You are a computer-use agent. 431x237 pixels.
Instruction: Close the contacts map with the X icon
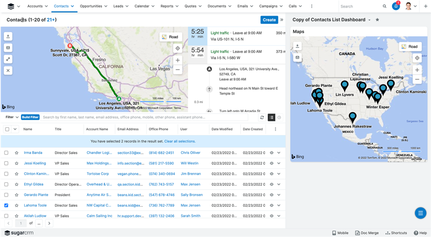(9, 70)
